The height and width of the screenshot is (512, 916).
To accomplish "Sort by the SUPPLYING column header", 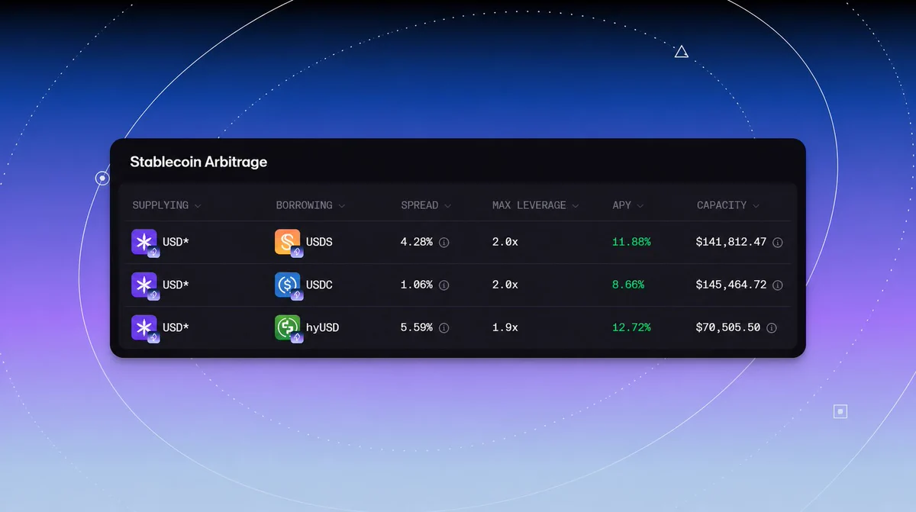I will click(x=166, y=205).
